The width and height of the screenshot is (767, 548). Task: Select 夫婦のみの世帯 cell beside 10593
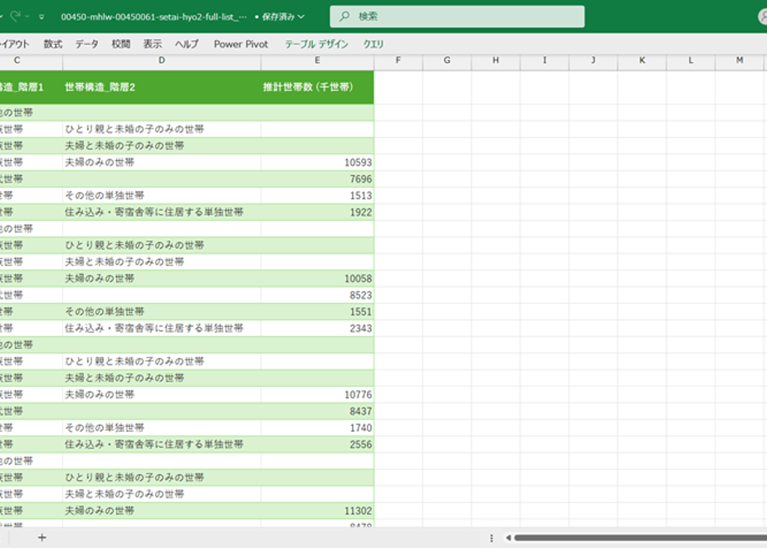[x=162, y=163]
